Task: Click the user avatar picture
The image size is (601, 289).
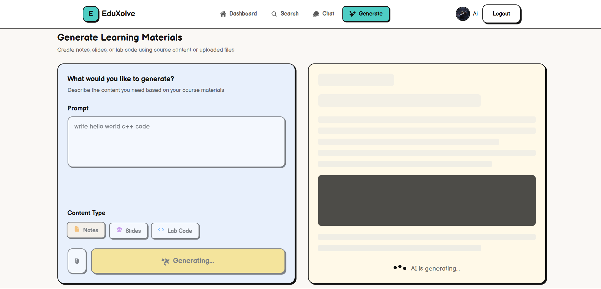Action: tap(463, 14)
